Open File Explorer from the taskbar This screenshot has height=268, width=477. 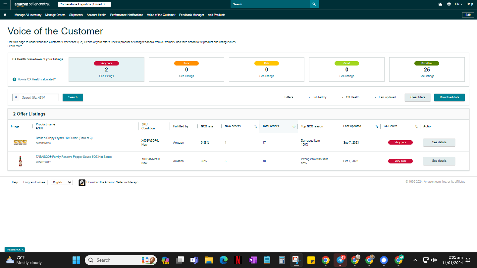click(209, 260)
